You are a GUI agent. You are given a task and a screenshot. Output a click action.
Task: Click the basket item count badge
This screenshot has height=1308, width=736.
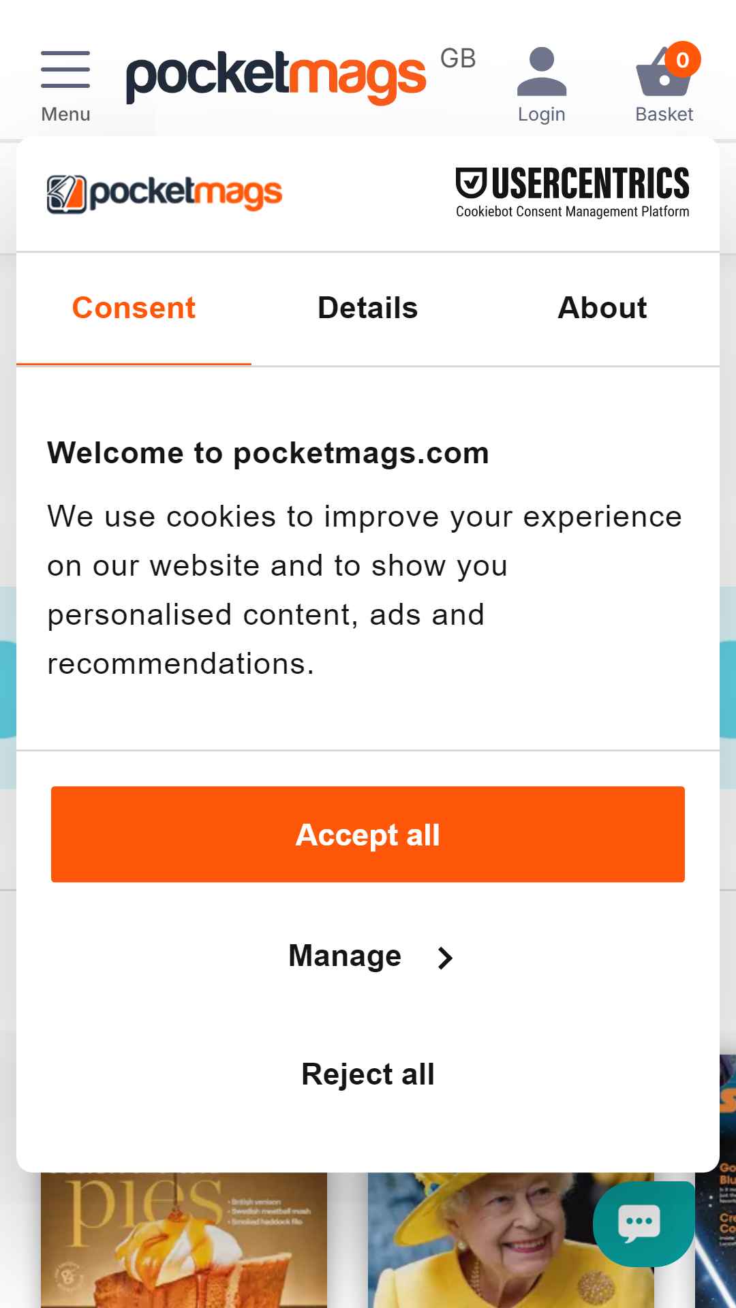point(682,60)
